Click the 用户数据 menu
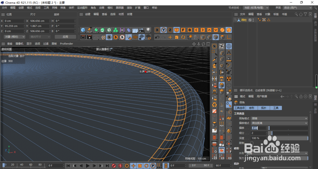This screenshot has width=318, height=169. [x=262, y=96]
